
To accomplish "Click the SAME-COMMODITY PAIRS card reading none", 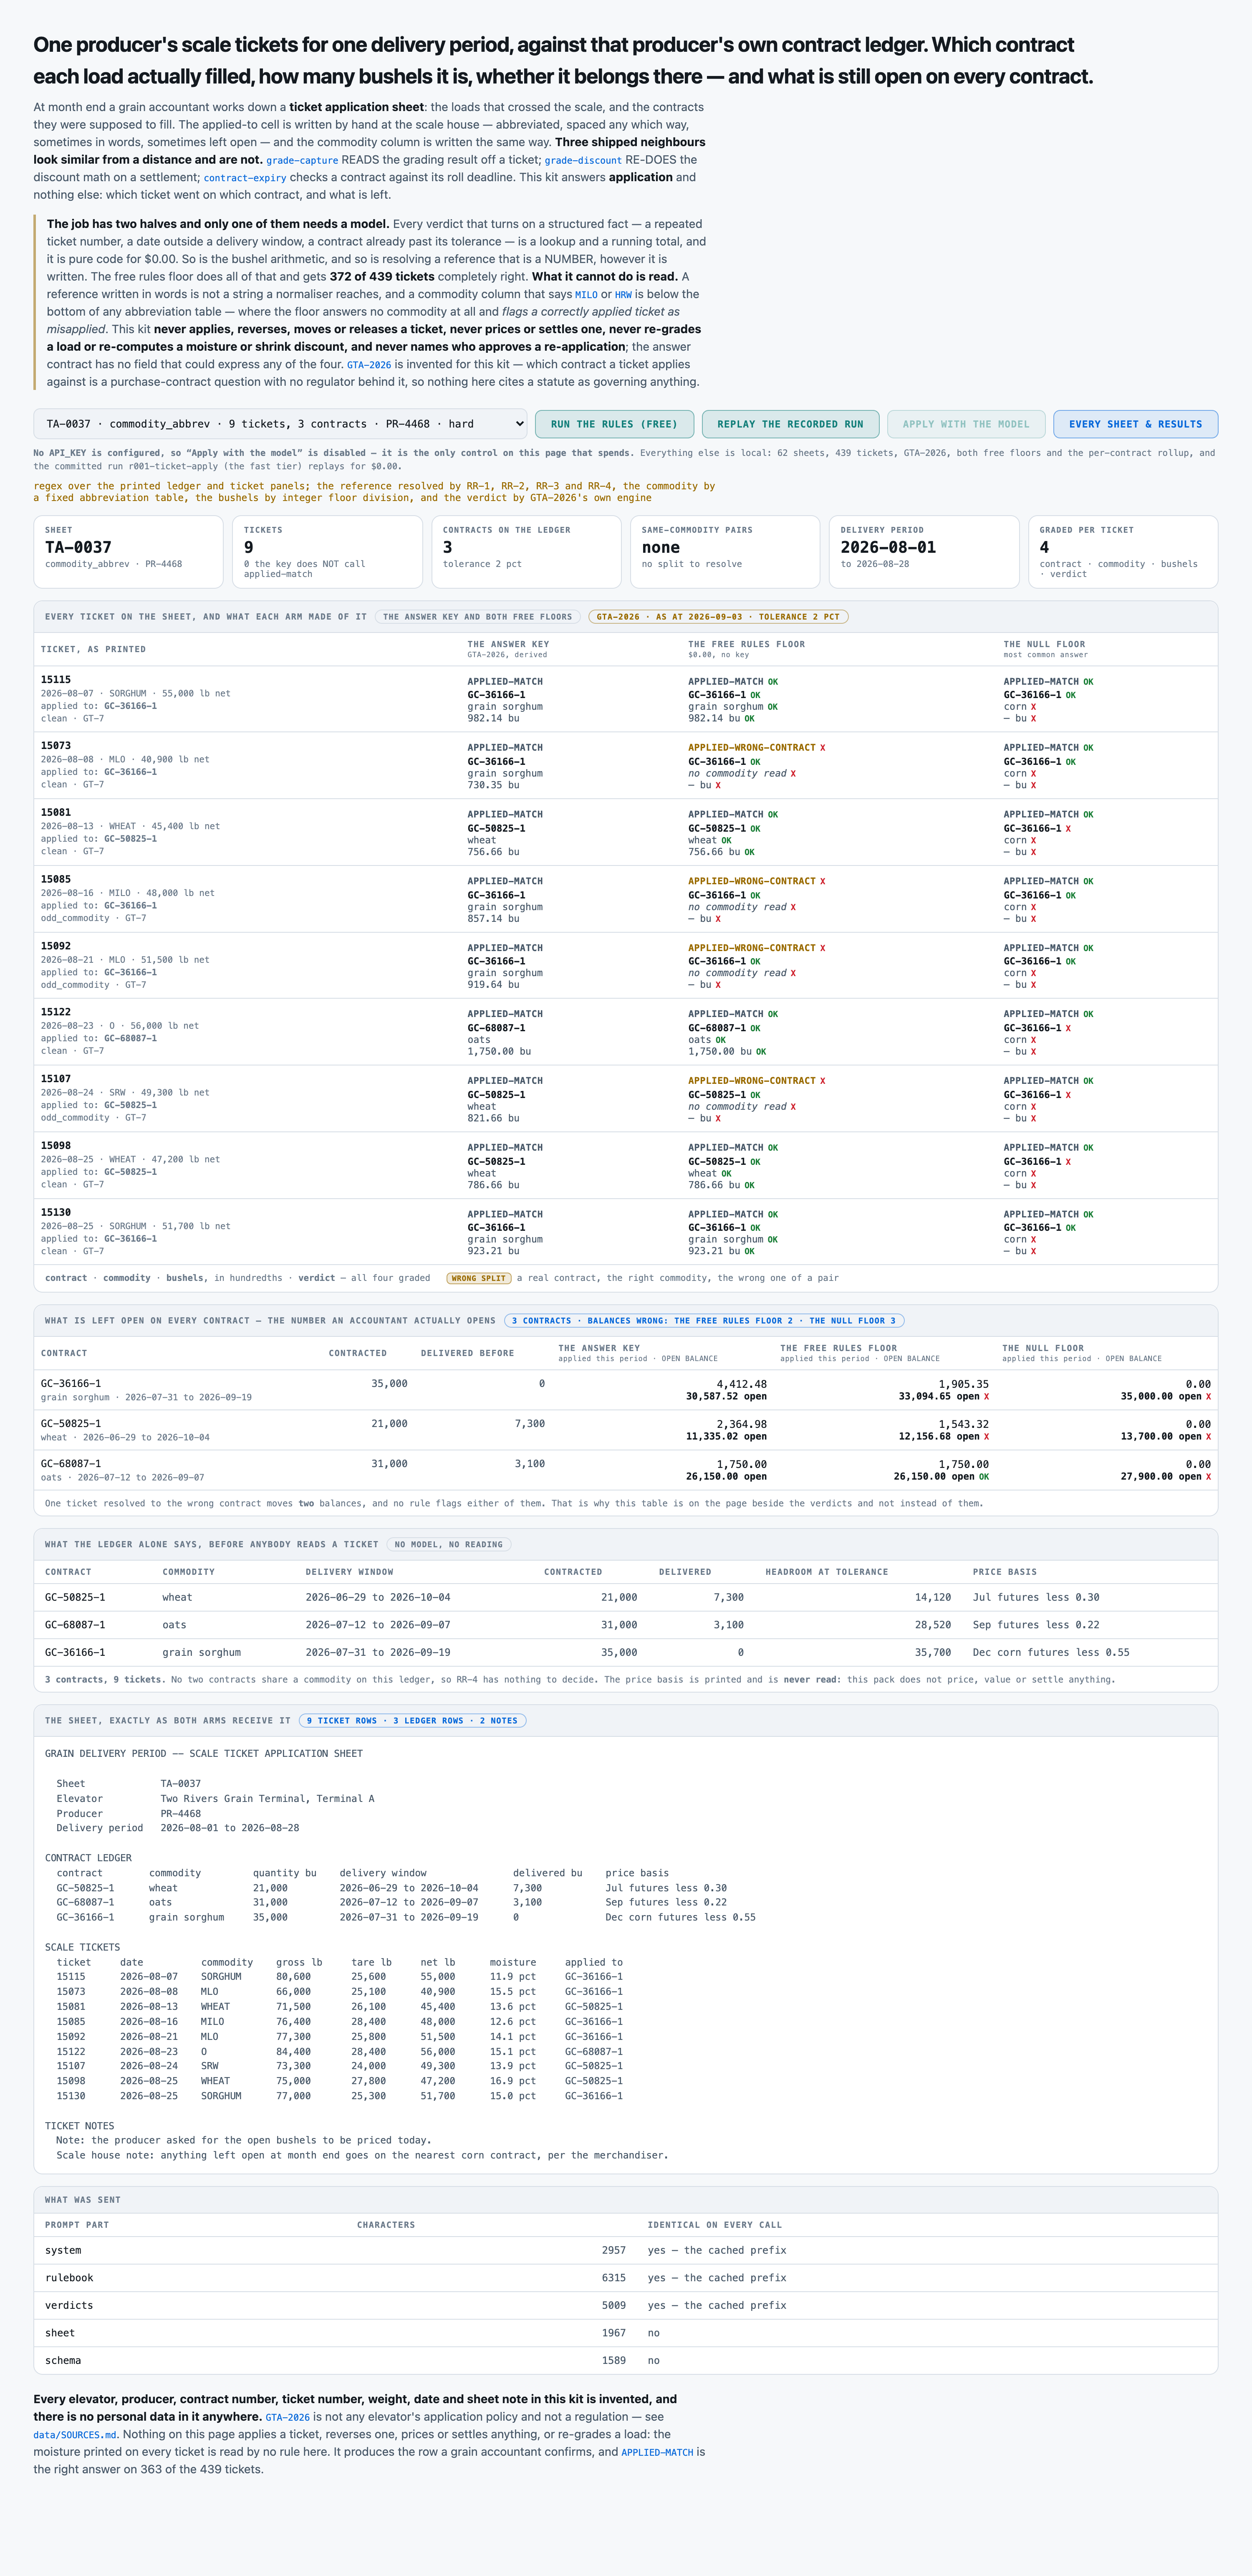I will (x=725, y=552).
